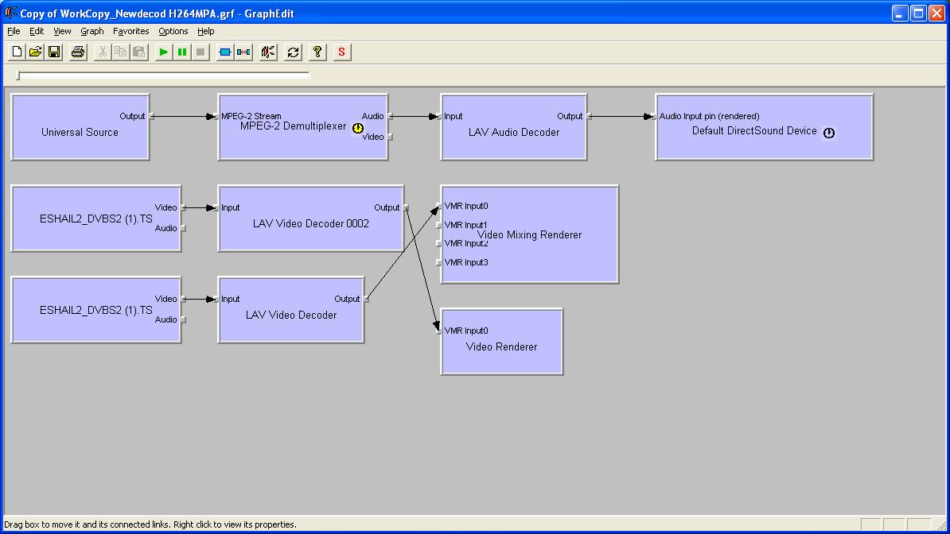Select ESHAIL2 source feeding LAV Video Decoder 0002
This screenshot has width=950, height=534.
(x=95, y=219)
